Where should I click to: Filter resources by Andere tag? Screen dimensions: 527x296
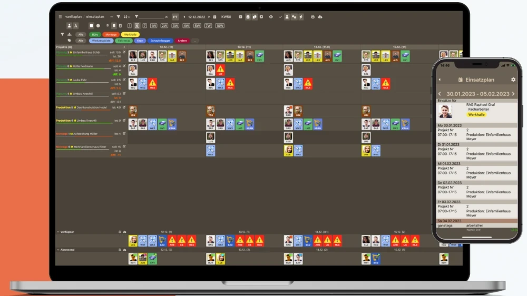point(182,41)
